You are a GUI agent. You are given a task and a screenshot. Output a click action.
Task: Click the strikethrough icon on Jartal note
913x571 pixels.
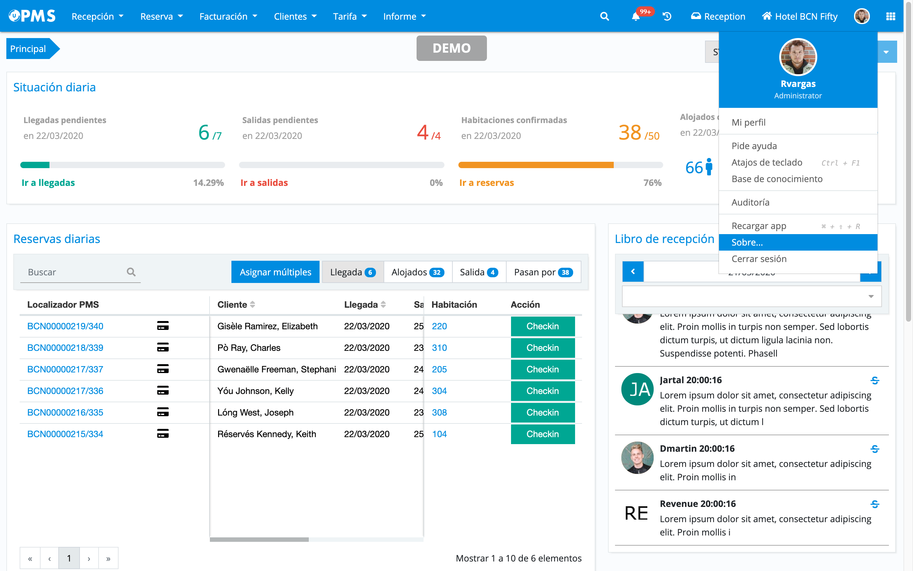pyautogui.click(x=875, y=380)
